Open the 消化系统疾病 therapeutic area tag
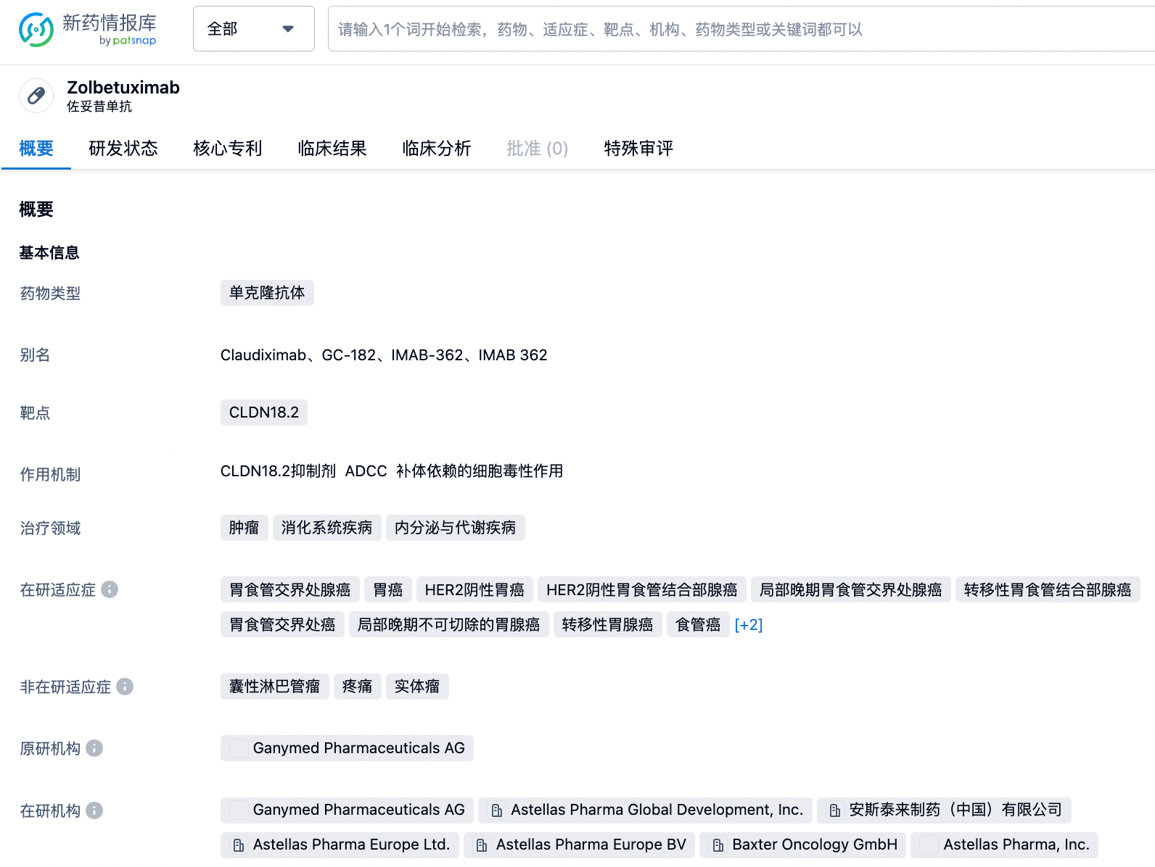 (326, 528)
